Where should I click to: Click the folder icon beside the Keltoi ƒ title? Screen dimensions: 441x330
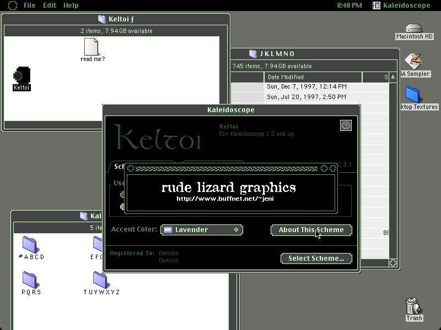pos(101,19)
